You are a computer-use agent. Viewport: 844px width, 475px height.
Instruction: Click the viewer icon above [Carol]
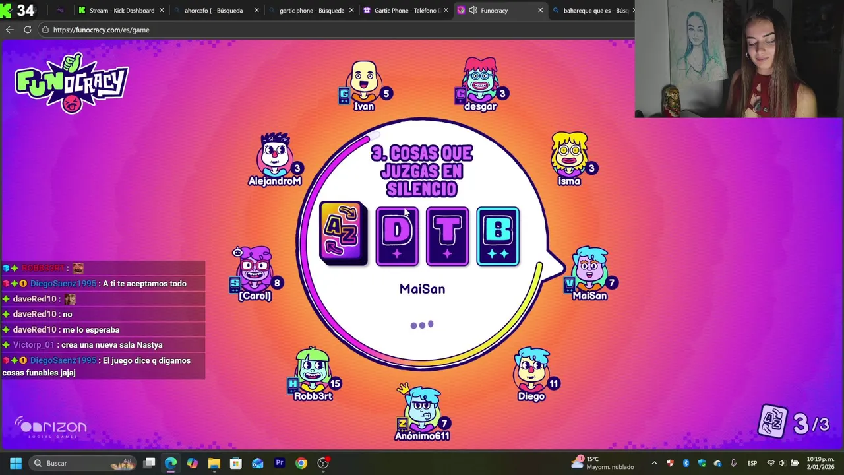coord(237,252)
